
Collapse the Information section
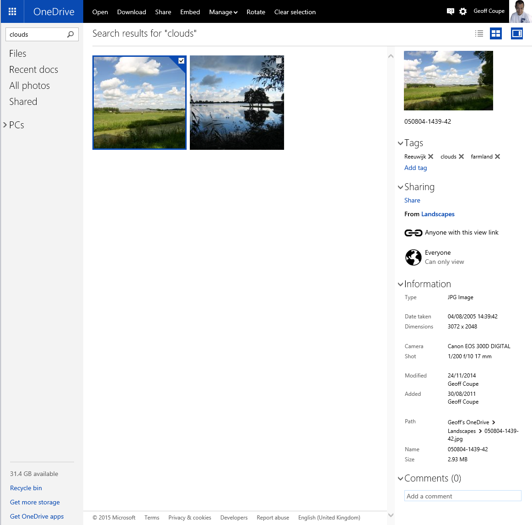(x=401, y=284)
